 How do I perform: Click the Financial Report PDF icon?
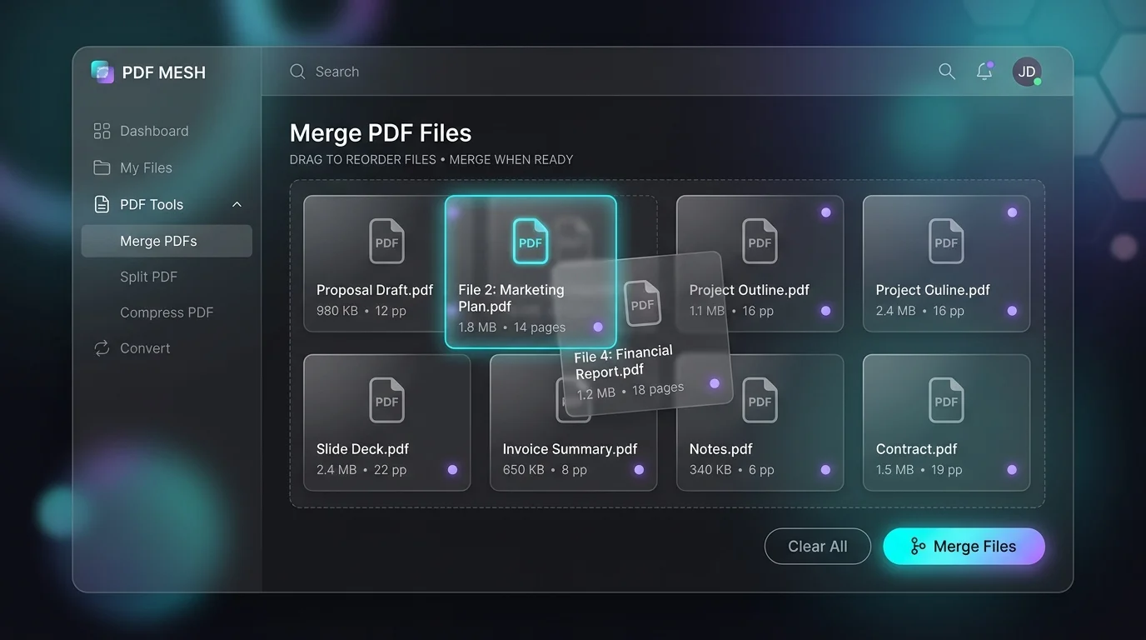[x=642, y=303]
